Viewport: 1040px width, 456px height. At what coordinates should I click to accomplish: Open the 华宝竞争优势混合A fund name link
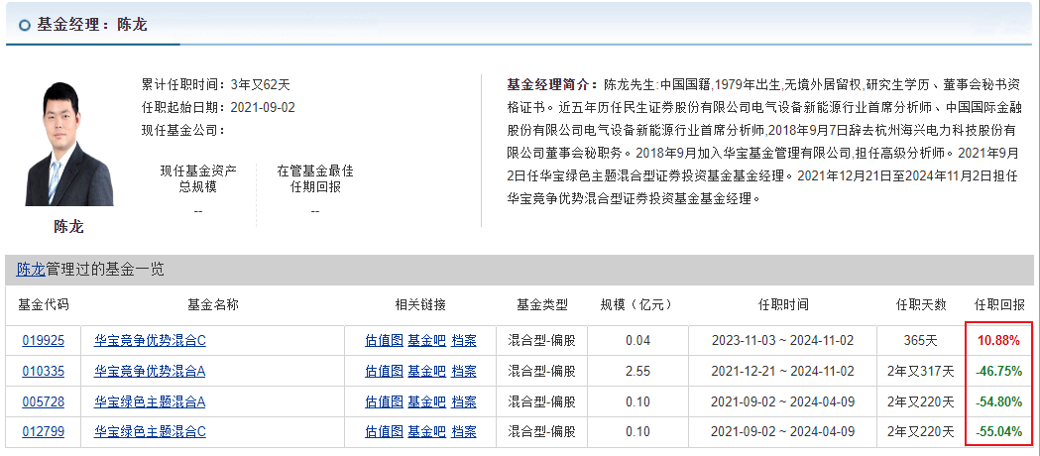[151, 371]
